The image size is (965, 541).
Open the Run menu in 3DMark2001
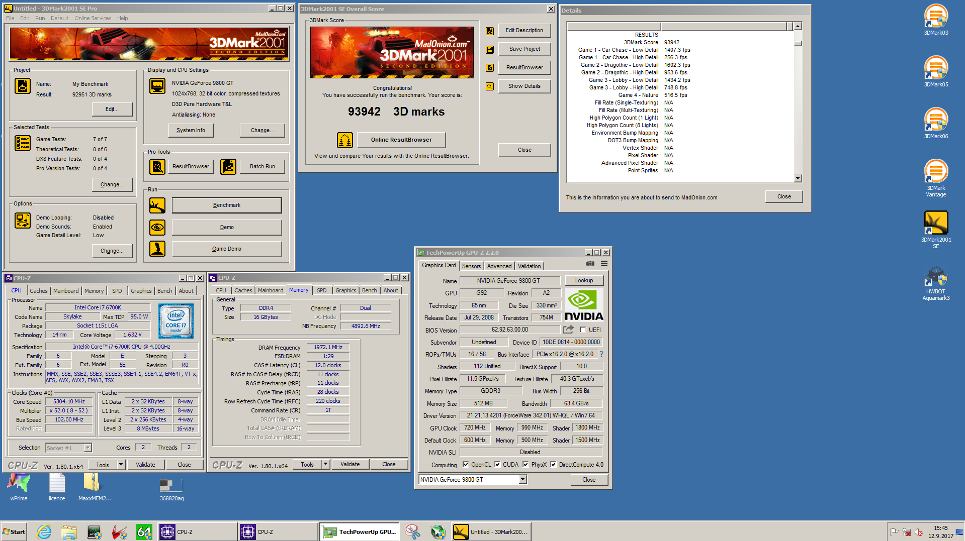[x=40, y=18]
